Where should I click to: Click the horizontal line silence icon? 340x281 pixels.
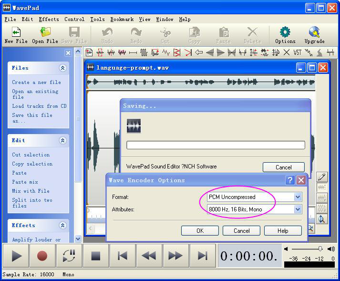point(133,53)
